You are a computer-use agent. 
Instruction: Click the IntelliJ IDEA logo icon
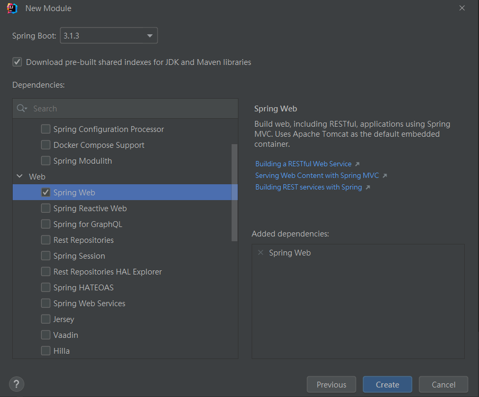click(x=12, y=8)
